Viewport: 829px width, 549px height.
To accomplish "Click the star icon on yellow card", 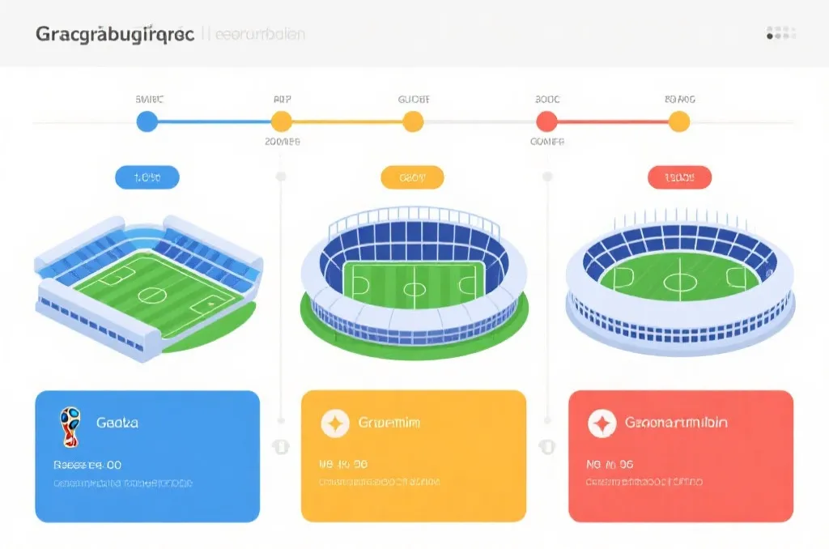I will click(x=334, y=423).
